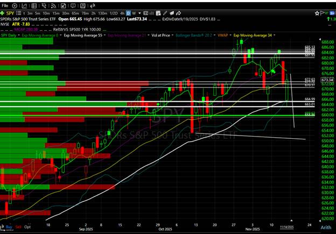The width and height of the screenshot is (336, 234).
Task: Click the Opt button at bottom left
Action: point(27,226)
